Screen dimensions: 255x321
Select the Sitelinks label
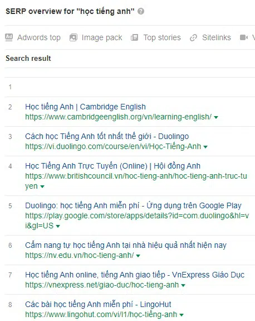point(217,37)
